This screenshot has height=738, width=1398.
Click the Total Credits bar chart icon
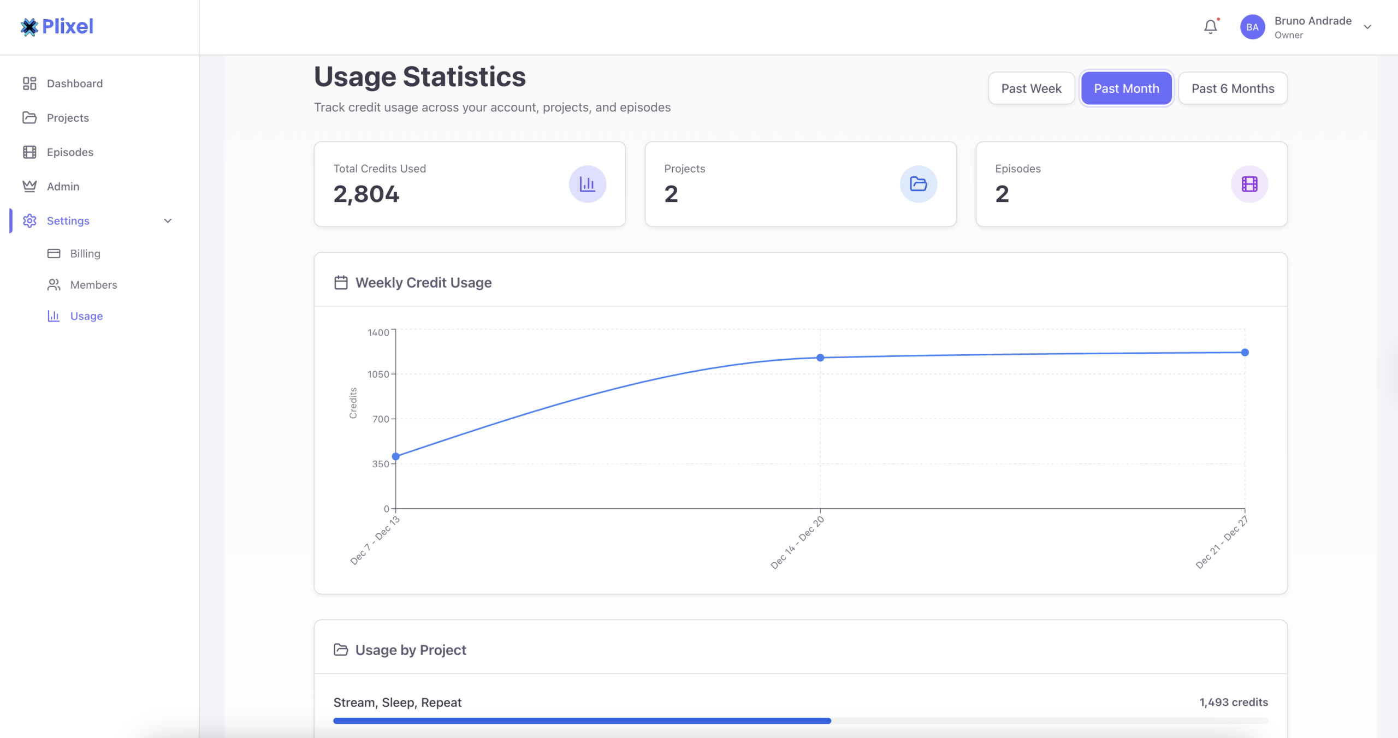click(x=587, y=184)
